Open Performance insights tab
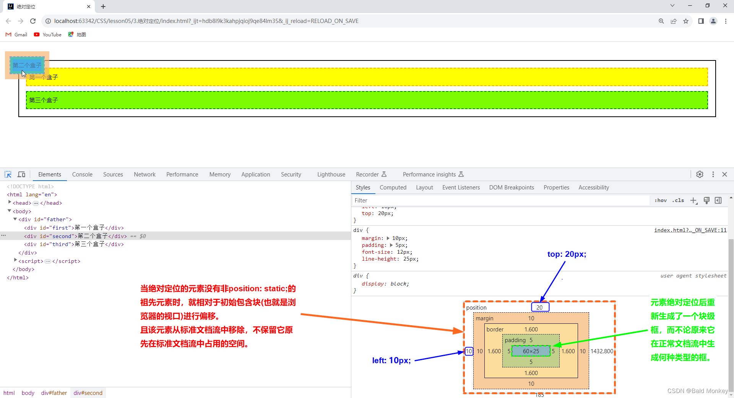This screenshot has width=734, height=398. 433,175
